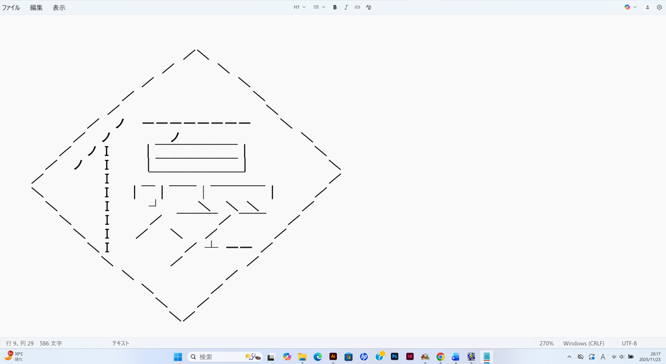The height and width of the screenshot is (364, 666).
Task: Open the H1 heading dropdown
Action: [299, 7]
